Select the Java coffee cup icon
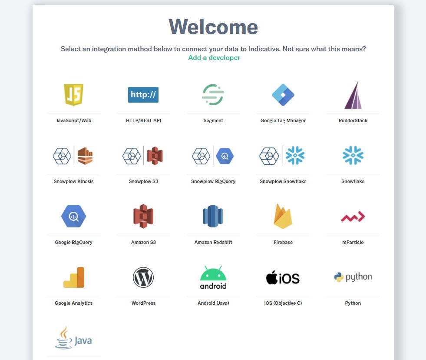This screenshot has height=360, width=426. click(x=73, y=338)
